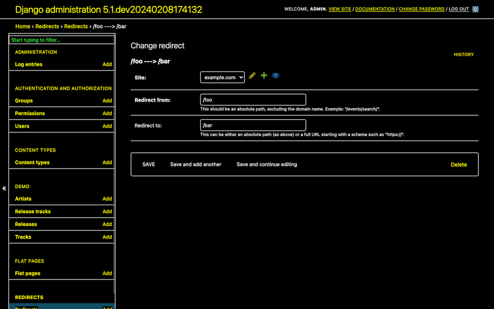This screenshot has height=309, width=494.
Task: Go to Home breadcrumb
Action: click(23, 26)
